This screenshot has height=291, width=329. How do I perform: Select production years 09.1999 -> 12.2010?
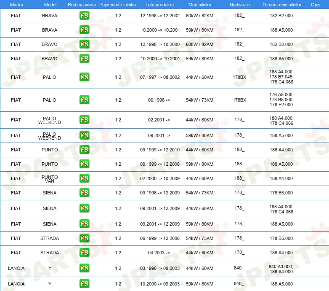pyautogui.click(x=160, y=150)
